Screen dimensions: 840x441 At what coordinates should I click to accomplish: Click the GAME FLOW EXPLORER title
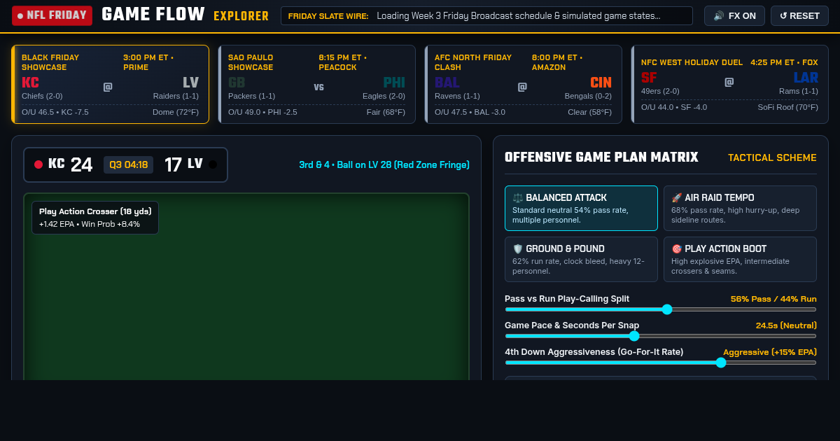185,15
